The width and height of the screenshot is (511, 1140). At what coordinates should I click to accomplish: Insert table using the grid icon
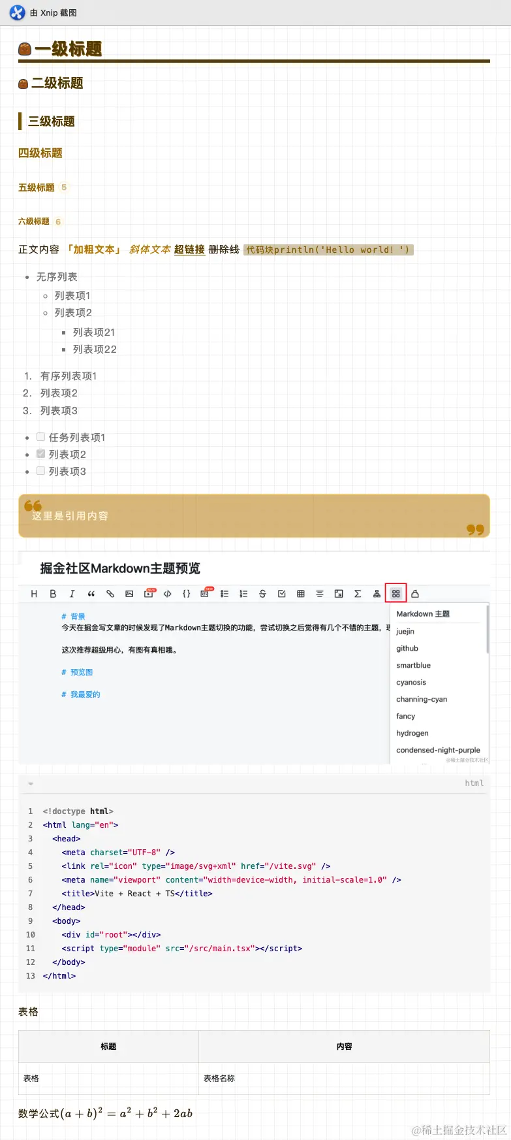pyautogui.click(x=301, y=594)
